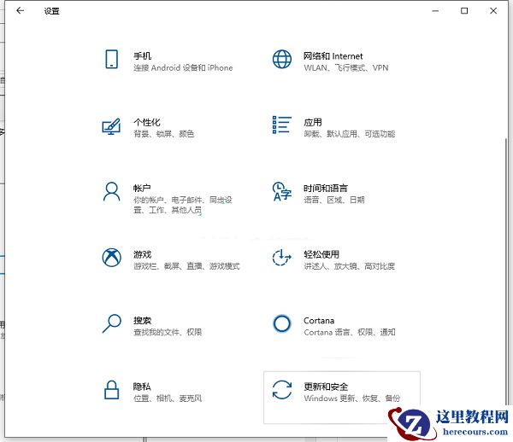
Task: Click the Cortana circle icon
Action: pos(281,323)
